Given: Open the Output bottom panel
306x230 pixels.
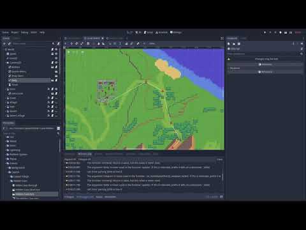Looking at the screenshot, I should (69, 197).
